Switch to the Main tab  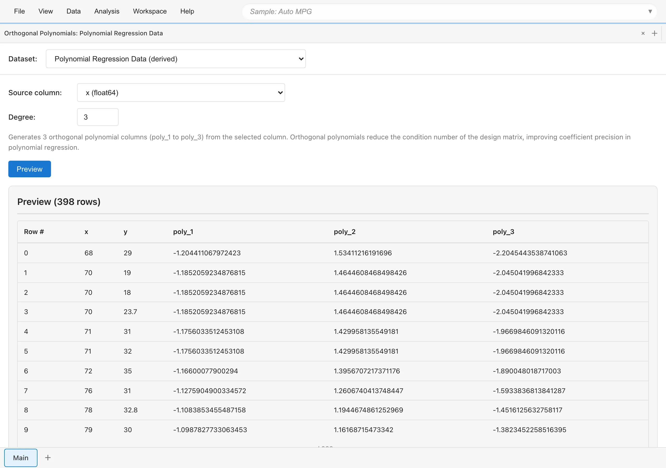click(21, 458)
